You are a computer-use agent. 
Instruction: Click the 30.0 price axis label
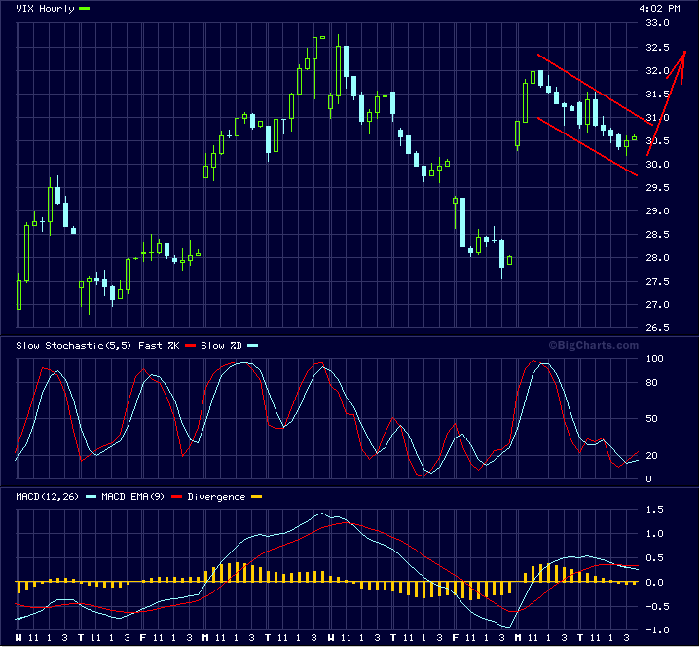click(x=657, y=165)
